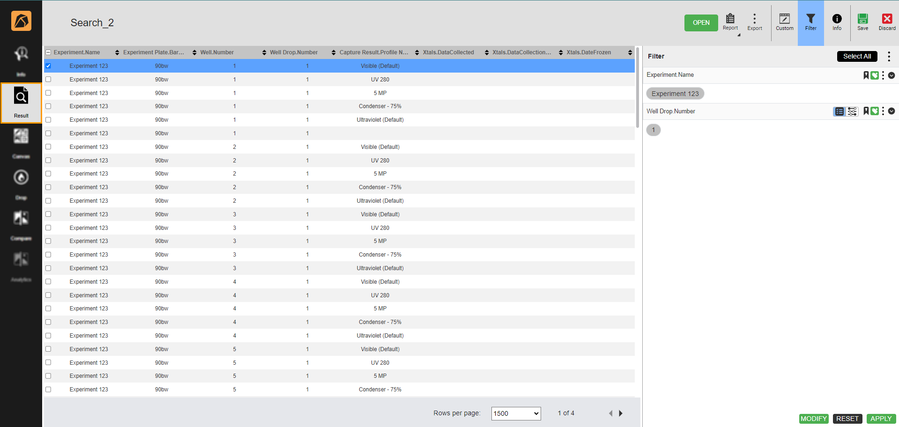Go to the next results page
Image resolution: width=899 pixels, height=427 pixels.
pyautogui.click(x=621, y=413)
